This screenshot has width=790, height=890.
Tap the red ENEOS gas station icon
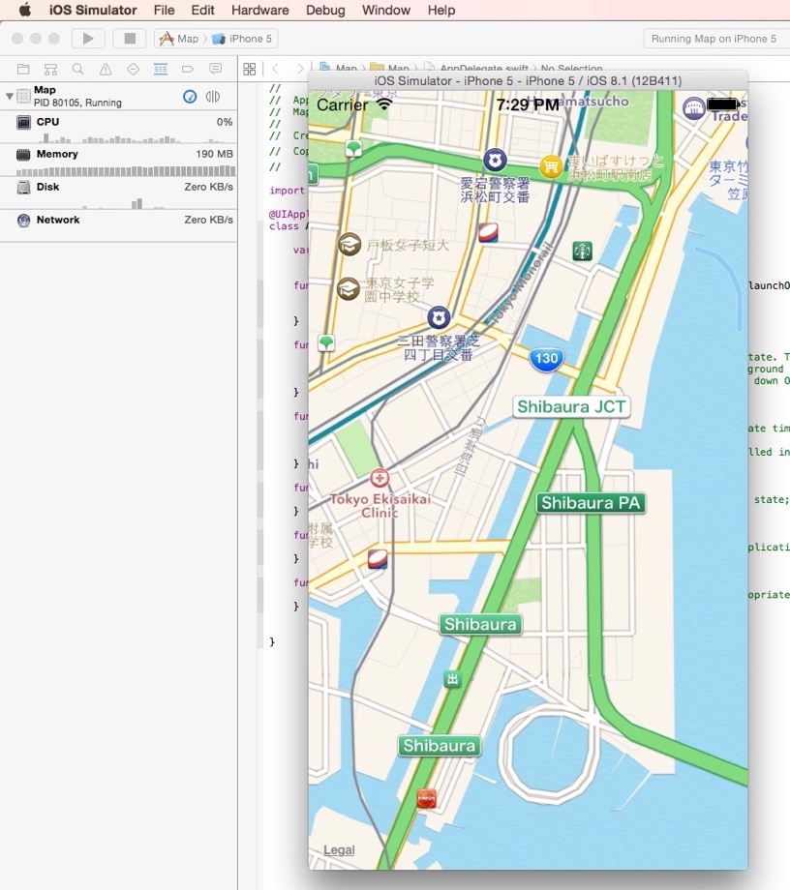[427, 799]
